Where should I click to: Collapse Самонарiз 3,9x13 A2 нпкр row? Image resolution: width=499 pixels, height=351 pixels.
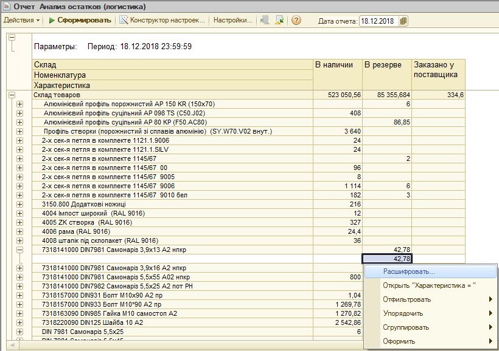[x=19, y=250]
